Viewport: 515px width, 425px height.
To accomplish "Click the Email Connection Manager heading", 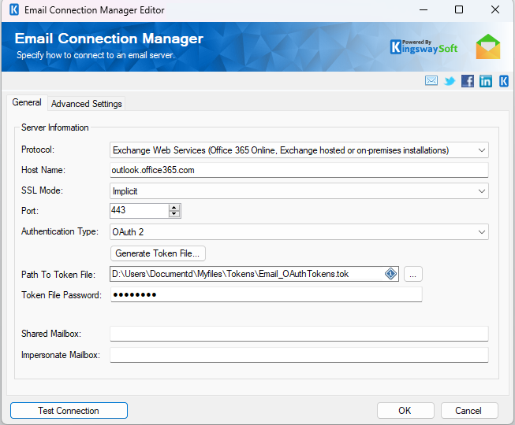I will 109,39.
